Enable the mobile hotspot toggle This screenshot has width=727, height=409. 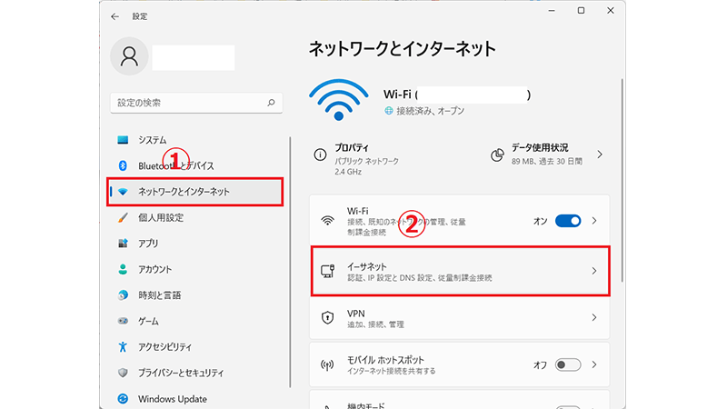coord(568,364)
